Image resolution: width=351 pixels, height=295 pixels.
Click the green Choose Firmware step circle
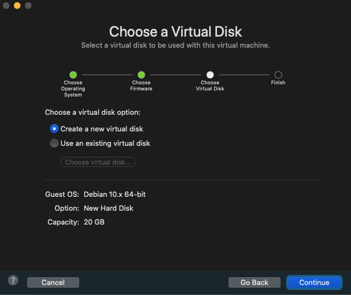point(141,75)
